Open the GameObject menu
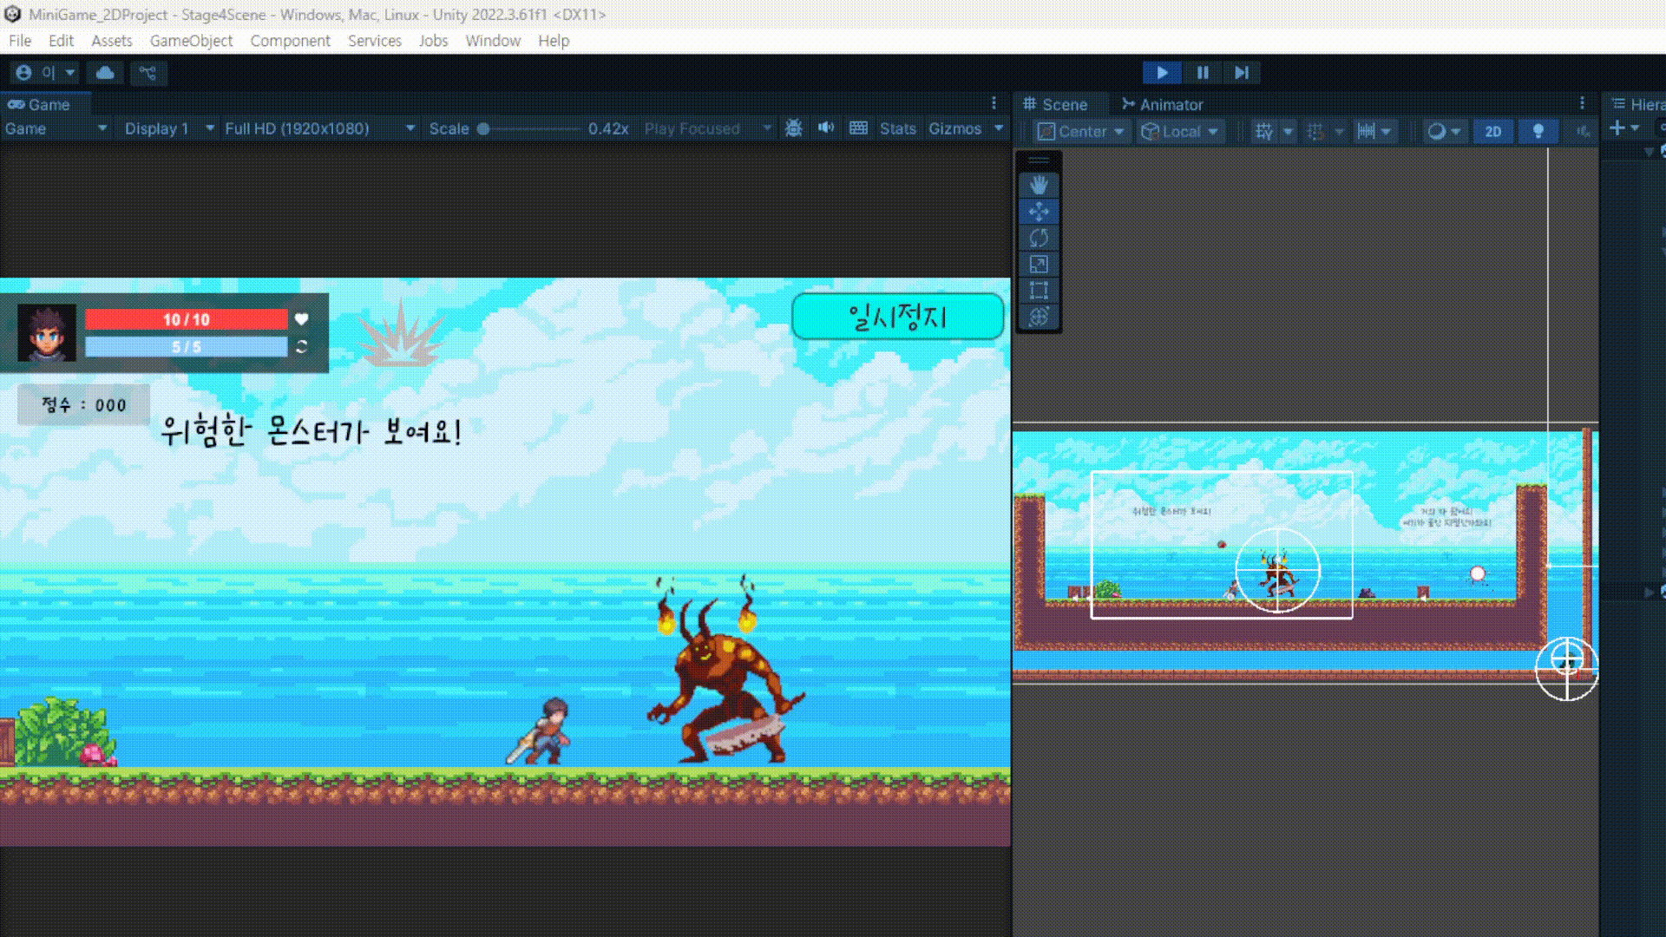Screen dimensions: 1666x937 [191, 41]
